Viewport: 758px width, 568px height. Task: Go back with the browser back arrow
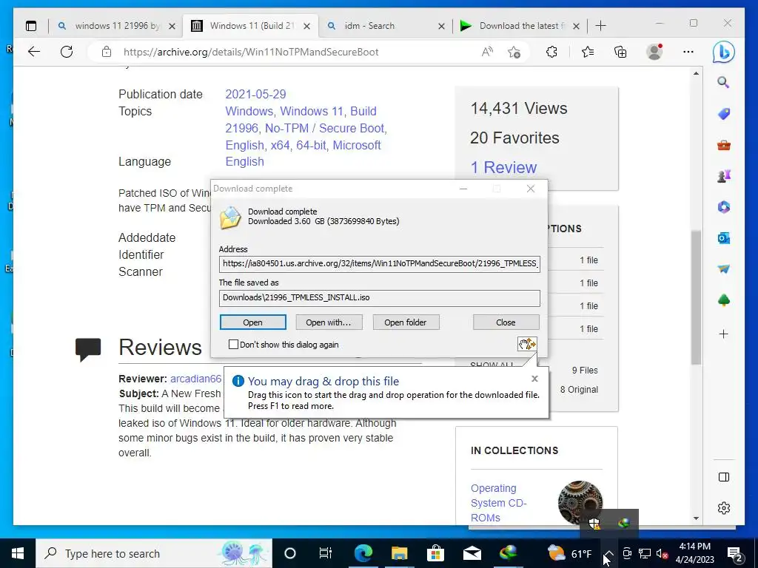[34, 52]
